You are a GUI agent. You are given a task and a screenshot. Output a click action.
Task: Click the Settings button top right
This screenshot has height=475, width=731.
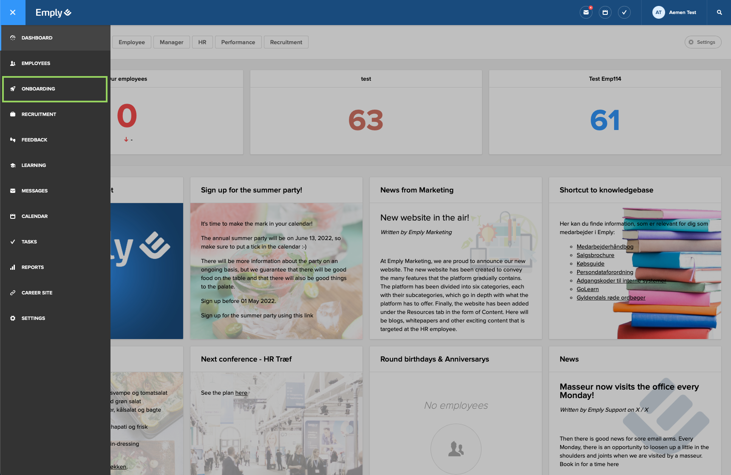tap(703, 42)
